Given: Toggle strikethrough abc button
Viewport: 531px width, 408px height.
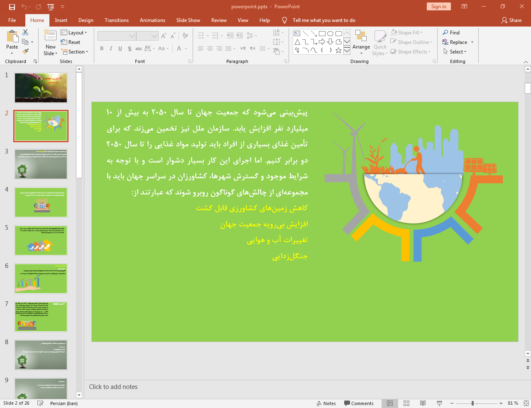Looking at the screenshot, I should pyautogui.click(x=139, y=49).
